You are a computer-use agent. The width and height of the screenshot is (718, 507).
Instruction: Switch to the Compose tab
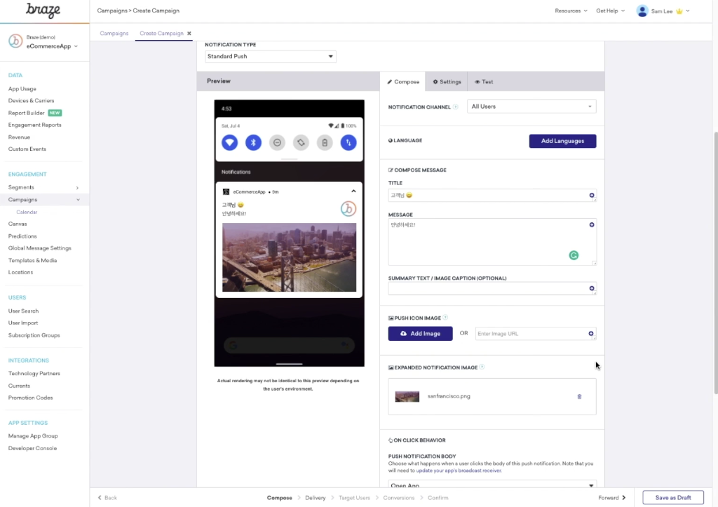403,81
